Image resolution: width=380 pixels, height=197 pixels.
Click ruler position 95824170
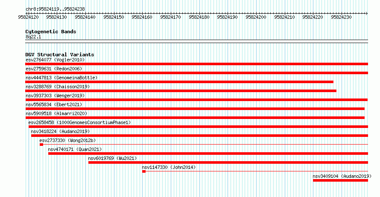[x=171, y=17]
